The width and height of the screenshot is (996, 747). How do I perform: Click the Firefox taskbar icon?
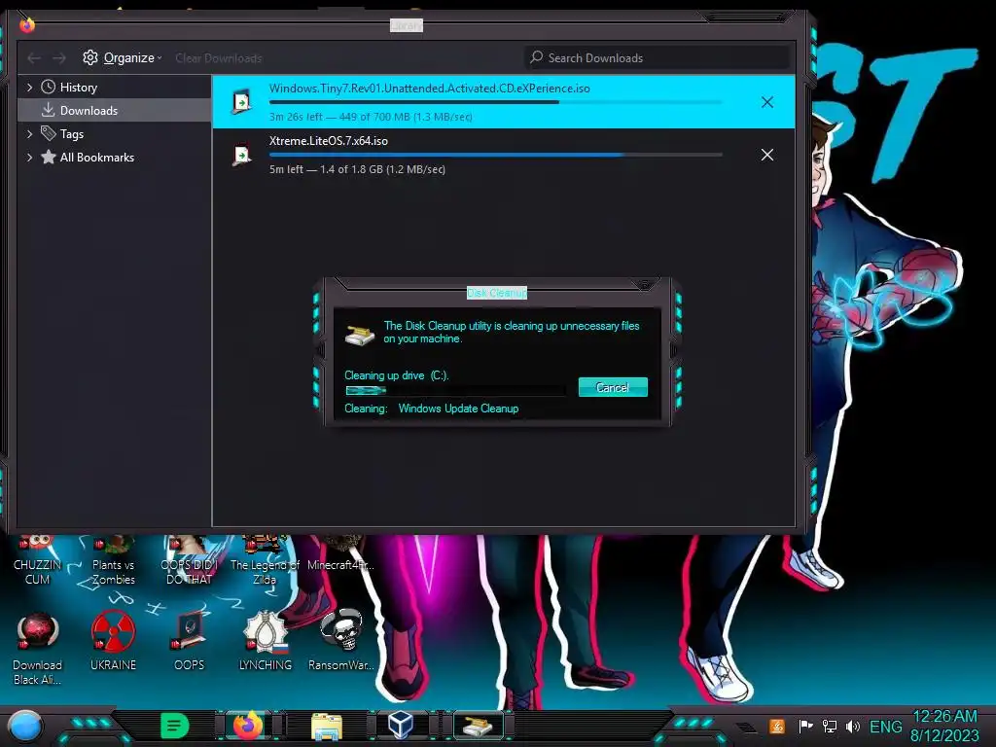coord(248,726)
